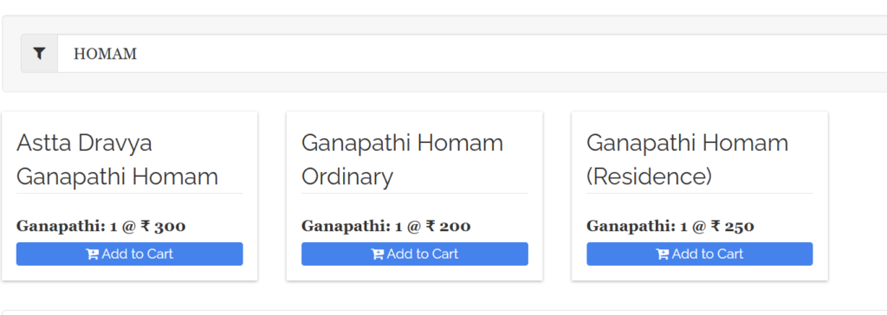Select the Ganapathi: 1 @ ₹ 200 price line

[386, 227]
